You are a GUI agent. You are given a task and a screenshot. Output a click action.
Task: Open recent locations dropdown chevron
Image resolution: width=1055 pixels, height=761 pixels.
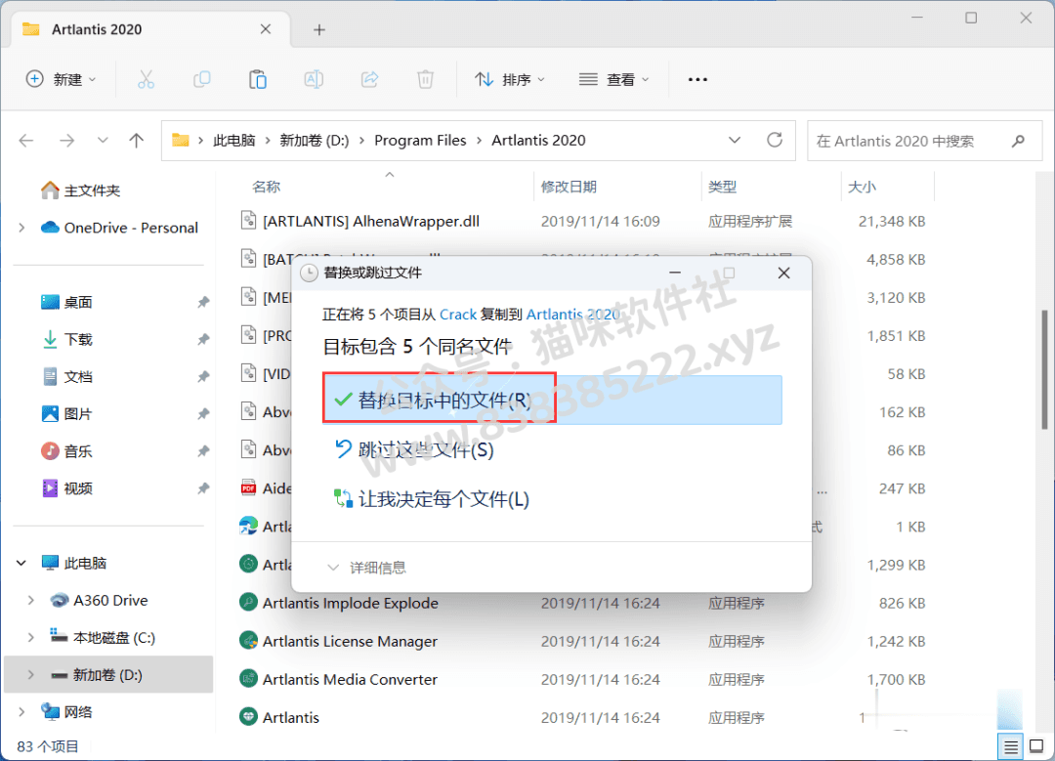tap(103, 141)
